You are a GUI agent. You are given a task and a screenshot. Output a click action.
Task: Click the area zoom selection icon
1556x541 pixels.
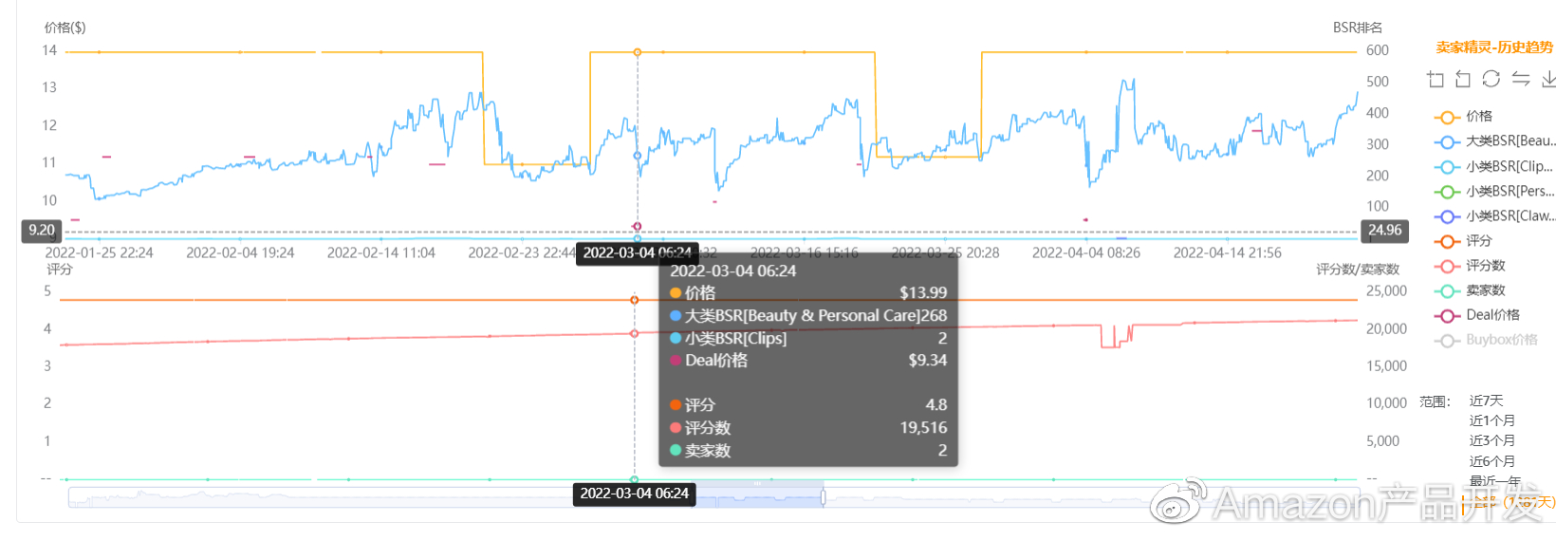(x=1435, y=80)
